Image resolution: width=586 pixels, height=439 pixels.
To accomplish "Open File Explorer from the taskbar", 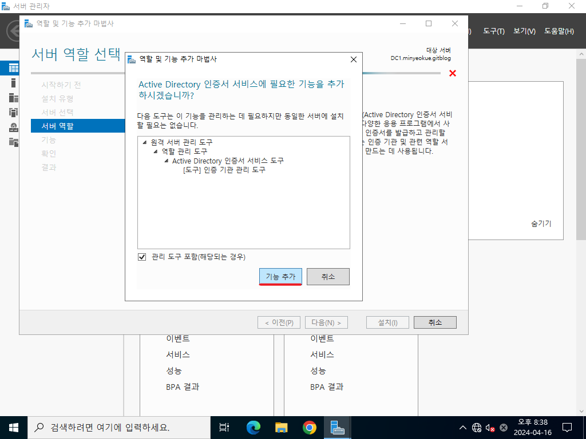I will click(x=282, y=428).
